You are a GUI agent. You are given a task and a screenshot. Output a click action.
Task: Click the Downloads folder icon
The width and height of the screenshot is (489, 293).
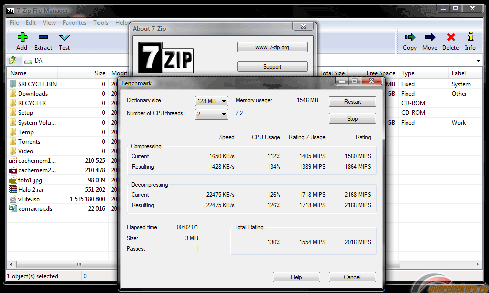point(13,93)
